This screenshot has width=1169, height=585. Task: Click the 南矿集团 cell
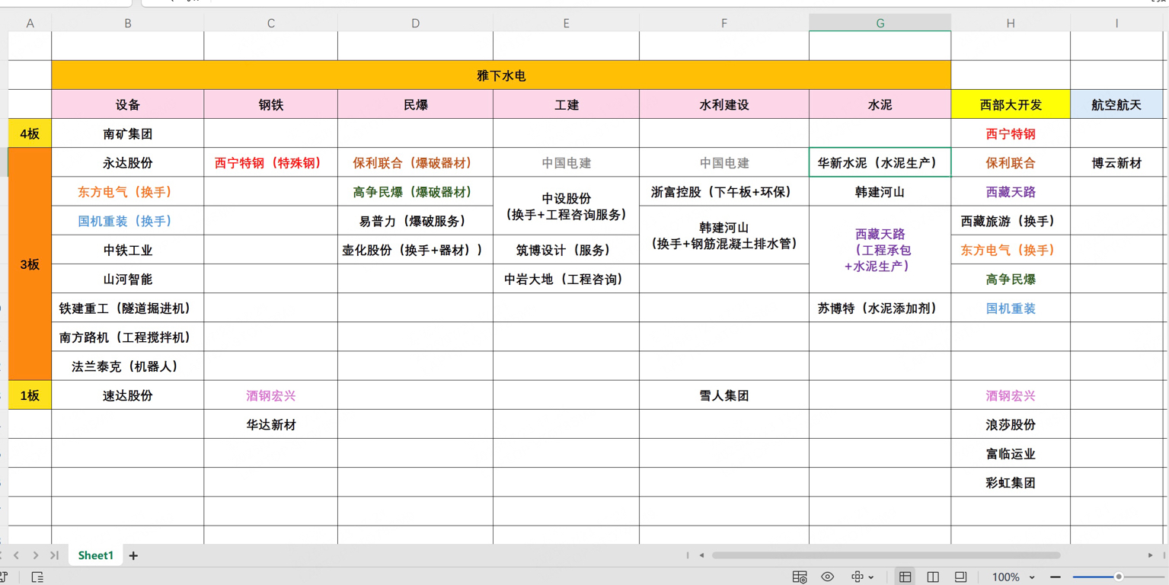tap(128, 133)
